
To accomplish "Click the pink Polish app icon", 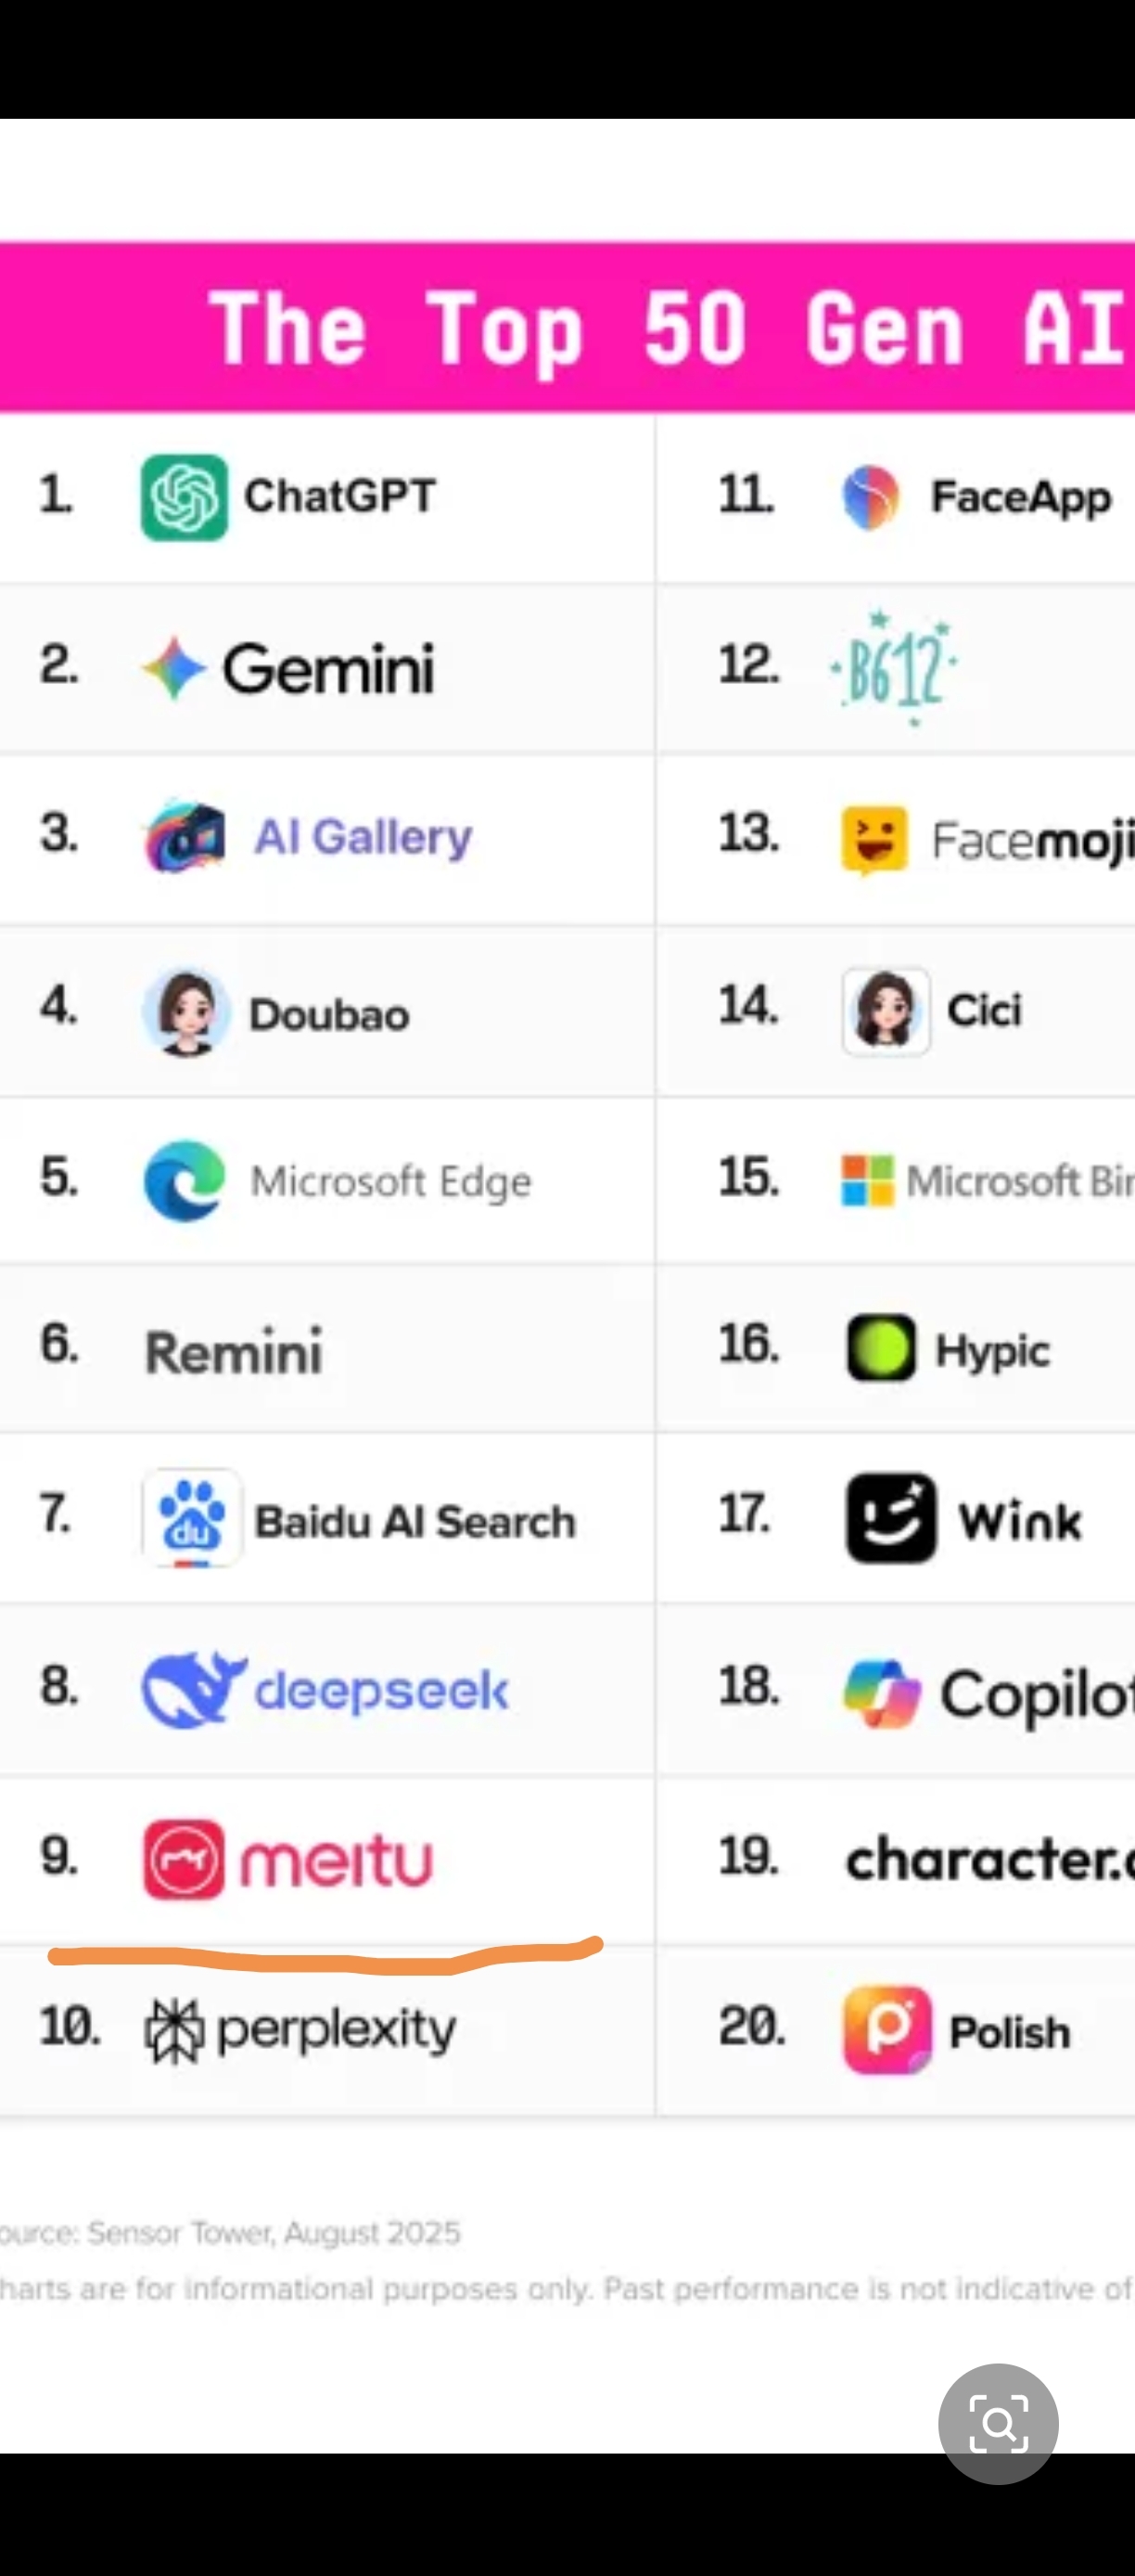I will 887,2030.
